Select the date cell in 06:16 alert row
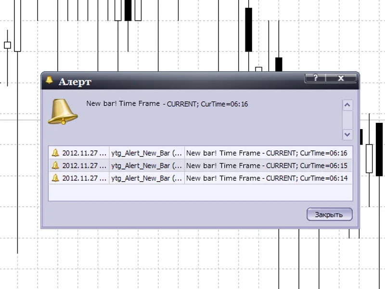The image size is (385, 289). (x=84, y=153)
